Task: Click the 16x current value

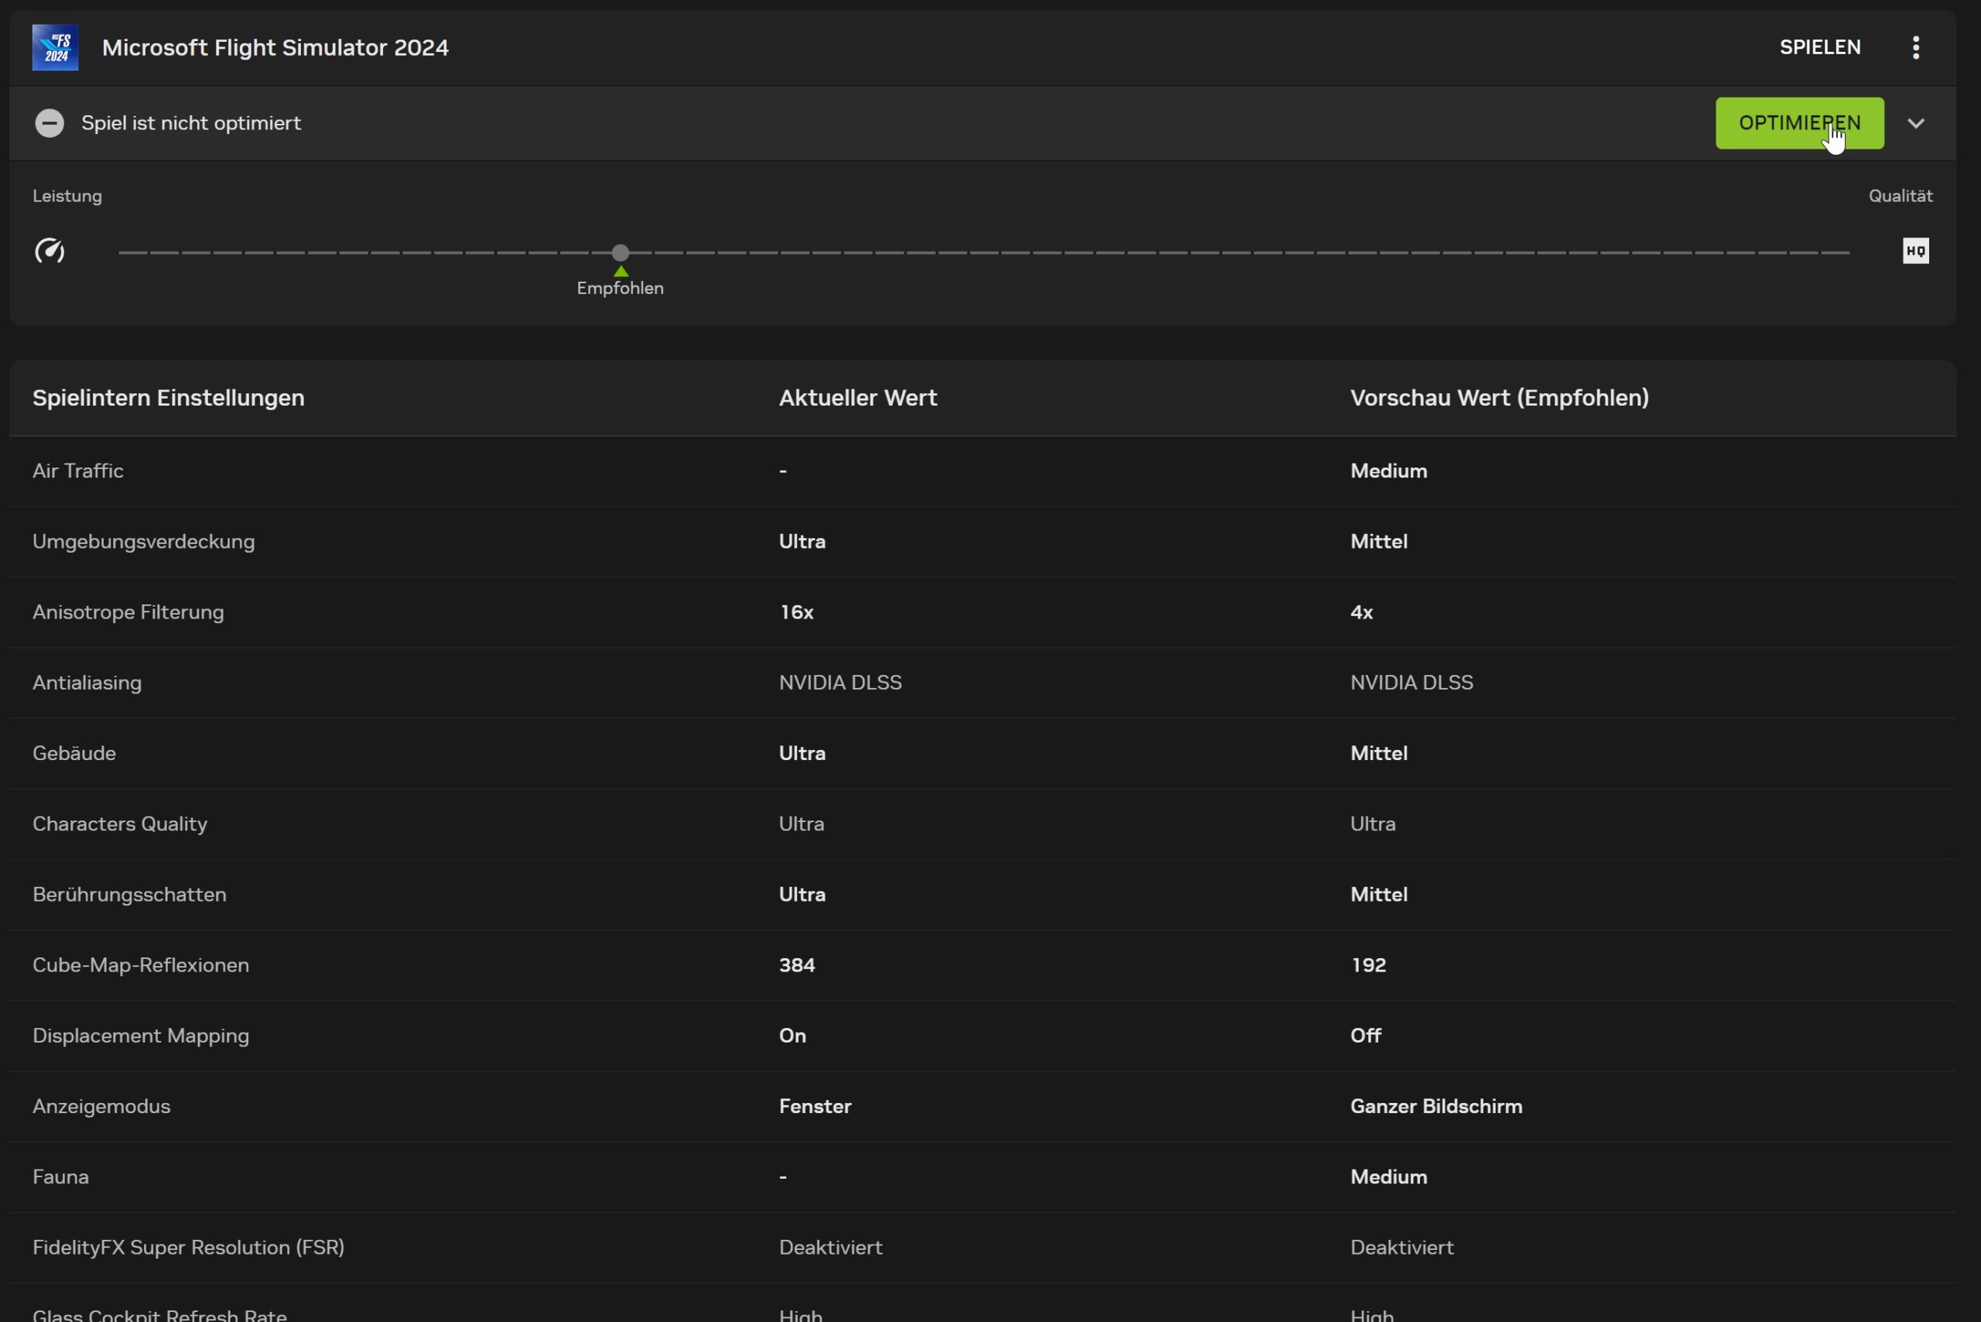Action: tap(795, 612)
